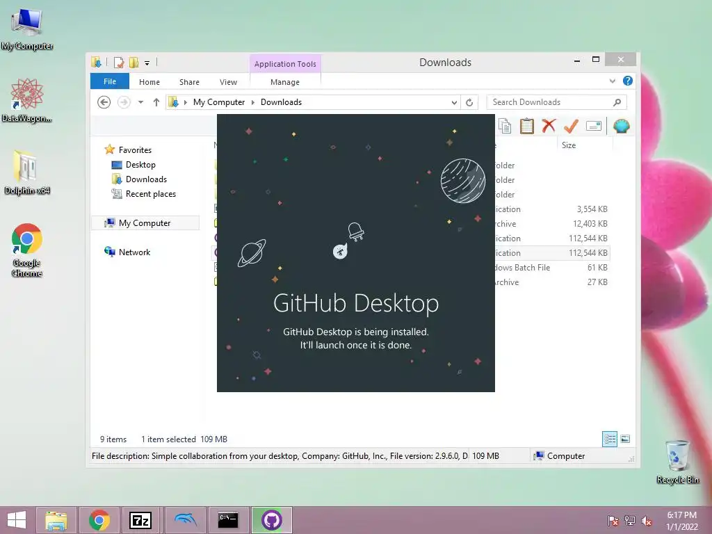
Task: Select the Recycle Bin desktop icon
Action: pos(677,462)
